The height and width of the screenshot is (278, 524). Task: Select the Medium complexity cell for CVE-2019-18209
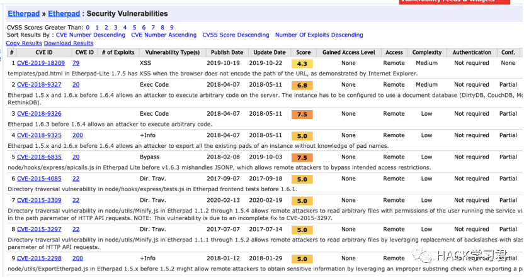[x=426, y=63]
